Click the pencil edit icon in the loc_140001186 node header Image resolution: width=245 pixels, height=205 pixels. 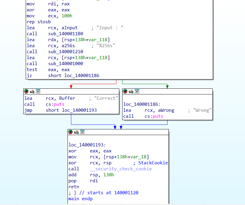131,91
